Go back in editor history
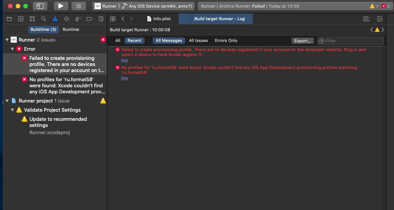The image size is (394, 210). (x=123, y=19)
